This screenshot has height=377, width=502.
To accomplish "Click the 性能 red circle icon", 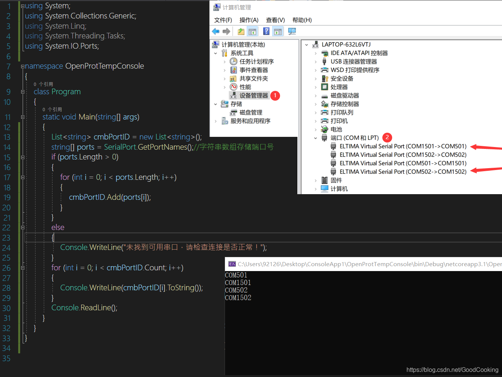I will pyautogui.click(x=234, y=87).
